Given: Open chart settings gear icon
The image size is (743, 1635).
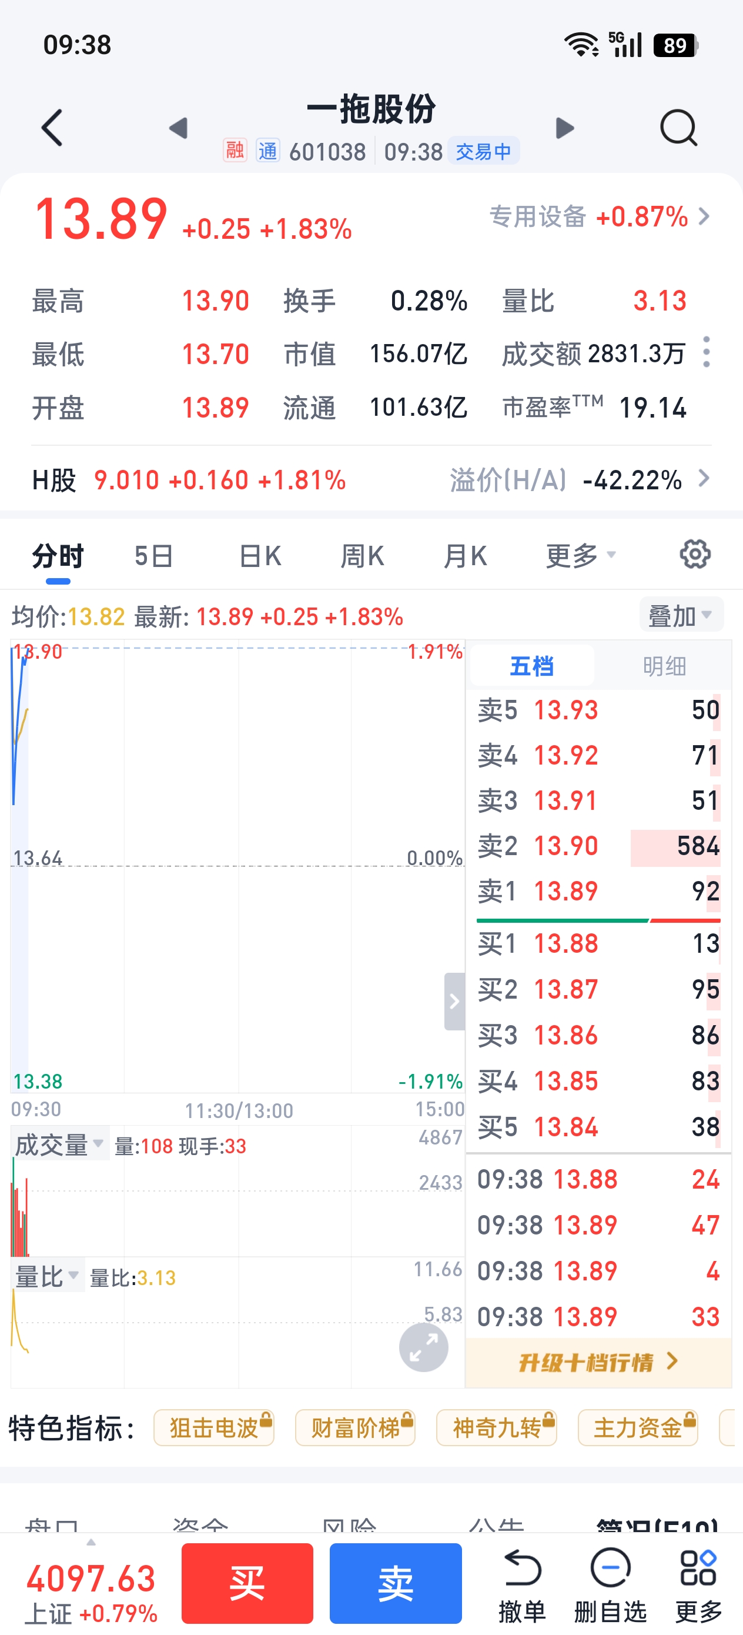Looking at the screenshot, I should click(x=695, y=555).
